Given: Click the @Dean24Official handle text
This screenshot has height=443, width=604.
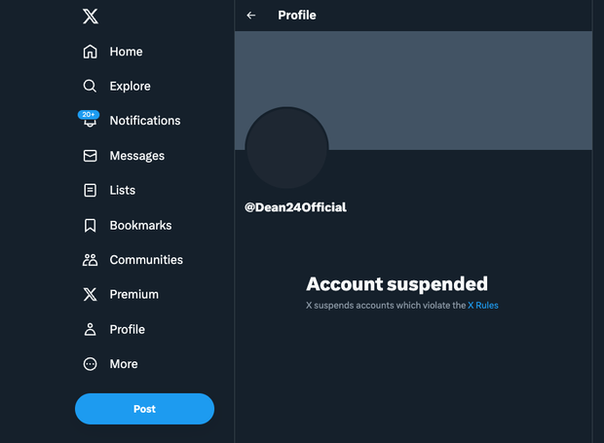Looking at the screenshot, I should [295, 207].
